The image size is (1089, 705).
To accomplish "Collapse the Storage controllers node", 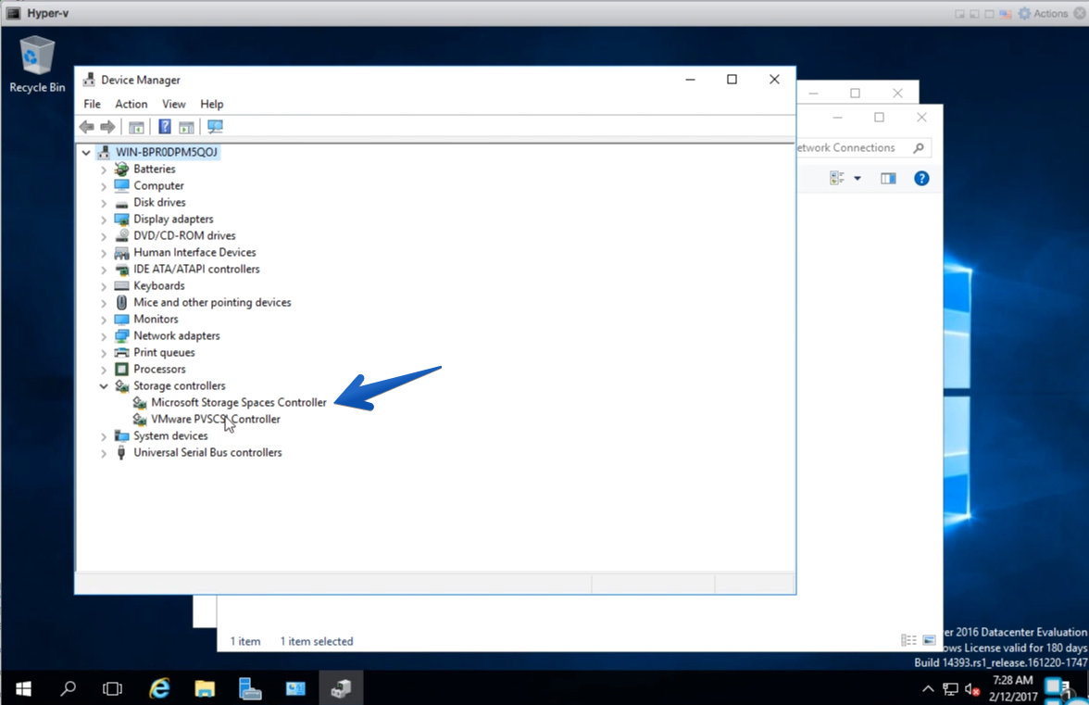I will point(104,386).
